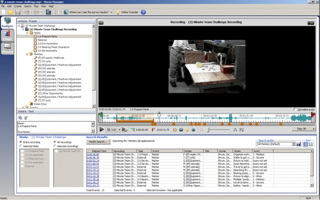Sort results by the Score column header

click(x=263, y=151)
